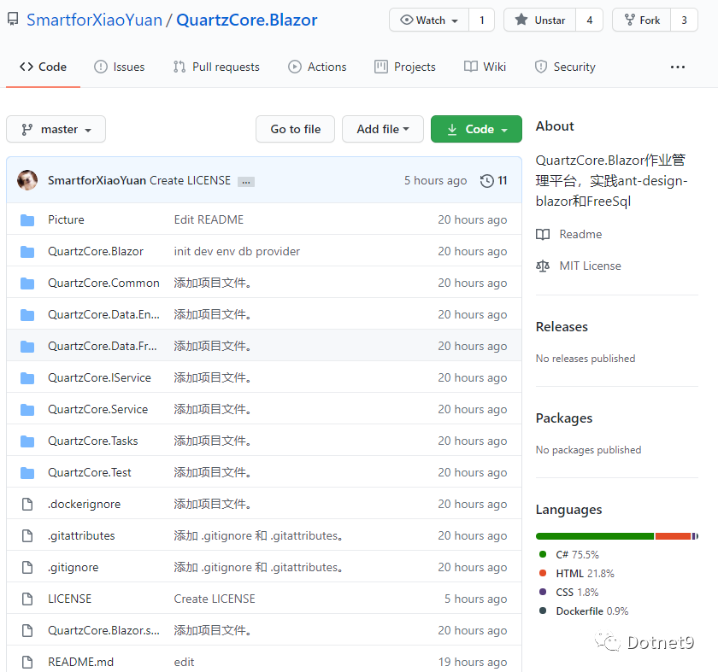Screen dimensions: 718x672
Task: View the forks count of 3
Action: pos(684,20)
